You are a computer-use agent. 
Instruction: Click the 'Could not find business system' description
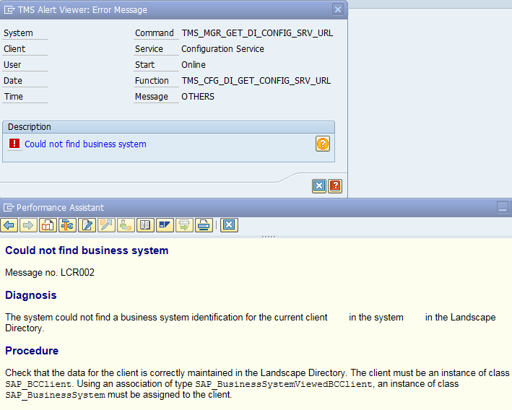85,144
